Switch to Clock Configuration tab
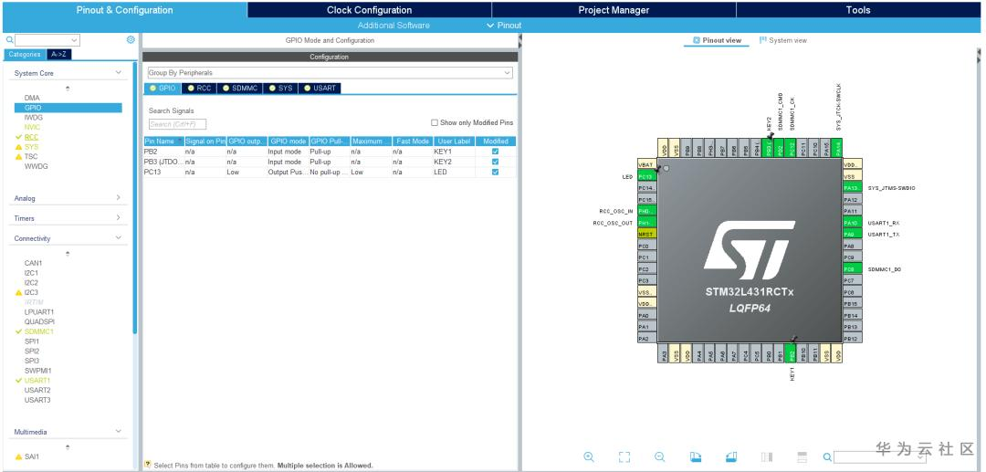Screen dimensions: 986x472 pyautogui.click(x=369, y=10)
